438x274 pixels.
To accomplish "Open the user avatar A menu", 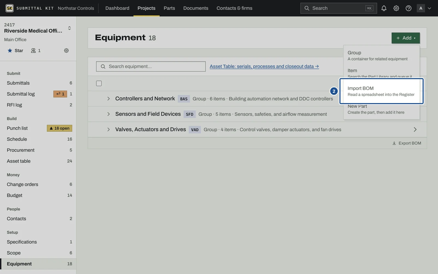I will click(x=421, y=8).
